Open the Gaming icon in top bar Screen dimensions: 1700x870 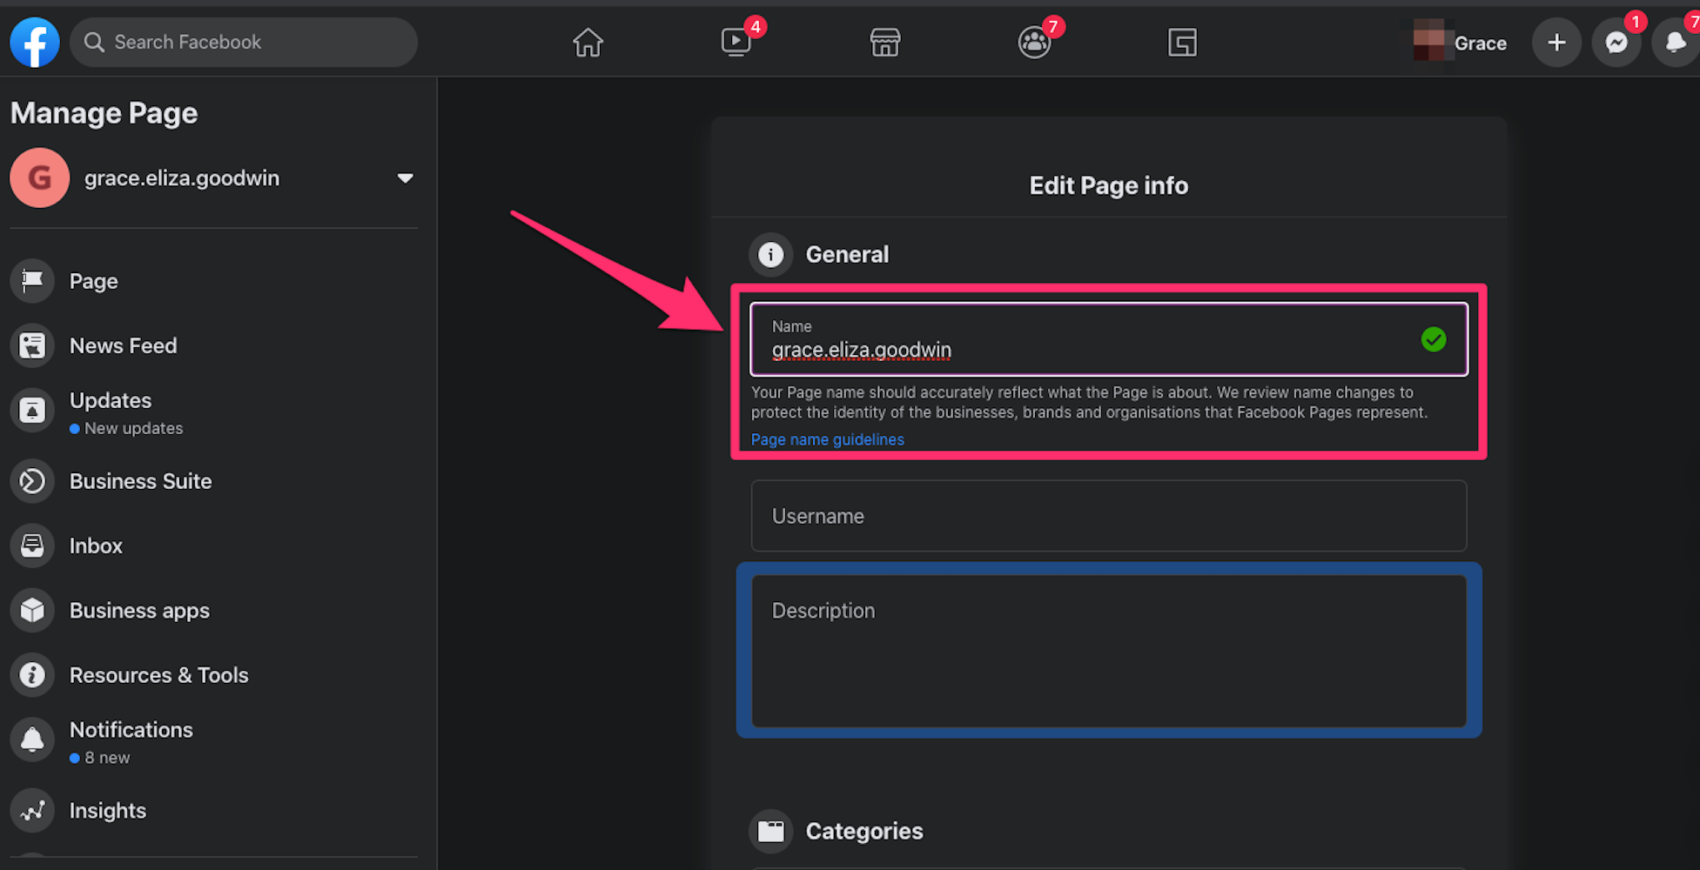pyautogui.click(x=1182, y=42)
